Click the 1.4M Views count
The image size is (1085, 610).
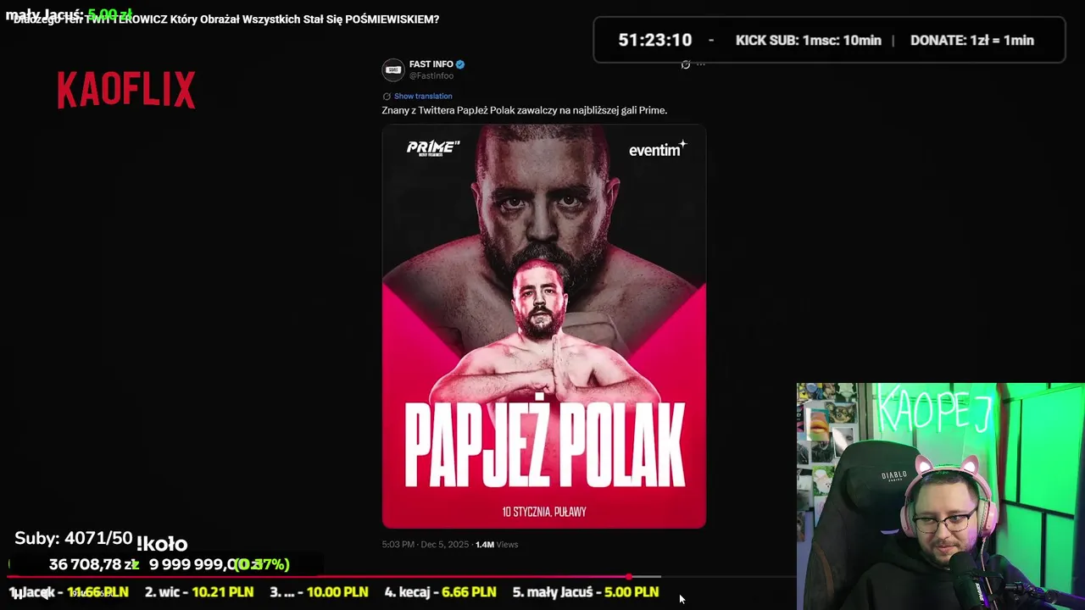[497, 545]
